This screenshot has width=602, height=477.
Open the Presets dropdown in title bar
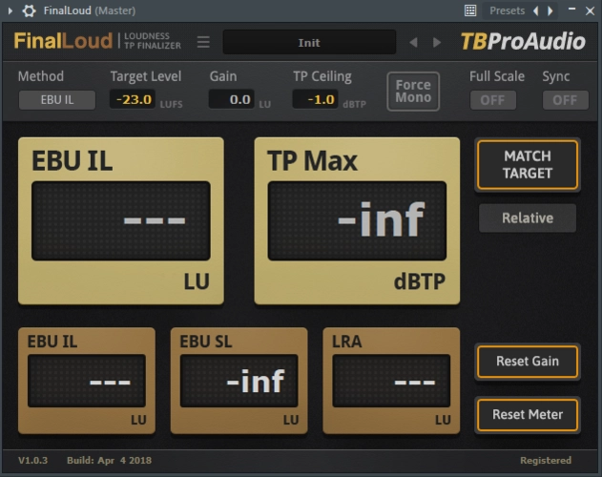tap(507, 10)
